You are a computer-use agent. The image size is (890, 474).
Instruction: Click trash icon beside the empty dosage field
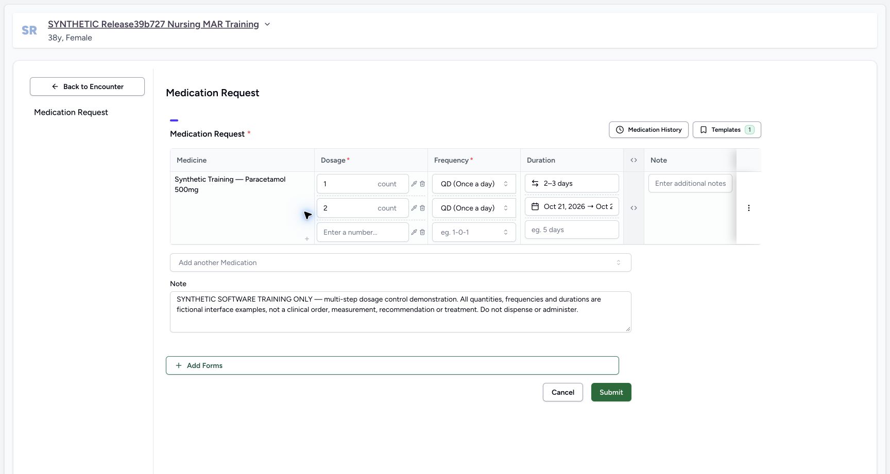tap(422, 232)
